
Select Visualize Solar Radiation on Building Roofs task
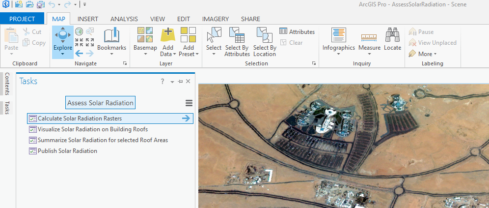[88, 129]
